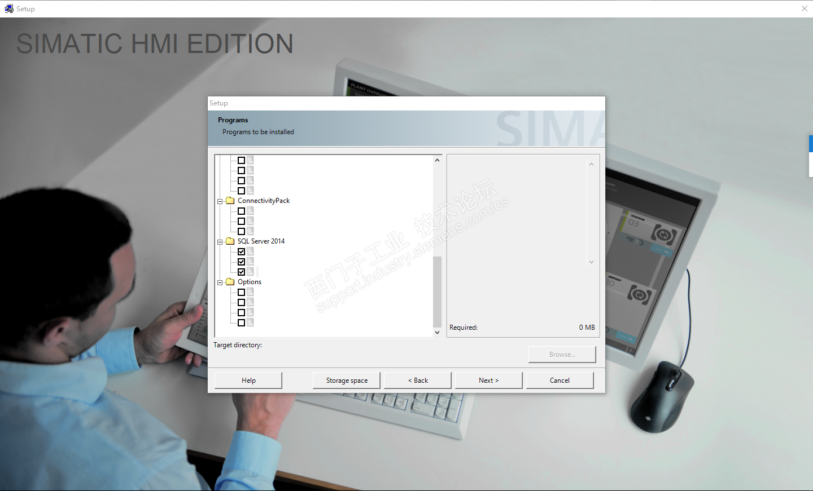Click the program icon beside the first SQL Server 2014 checkbox
The image size is (813, 491).
[x=250, y=251]
